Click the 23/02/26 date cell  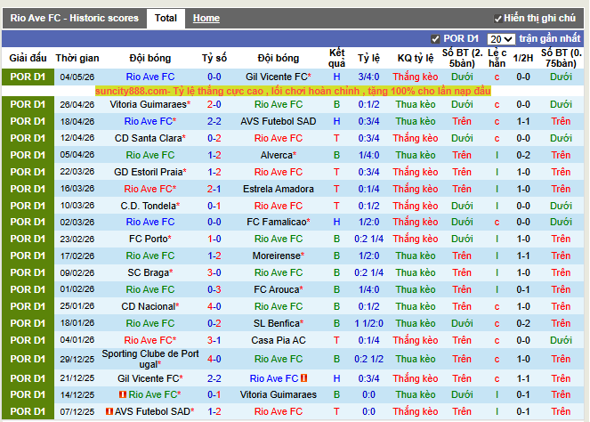coord(77,239)
